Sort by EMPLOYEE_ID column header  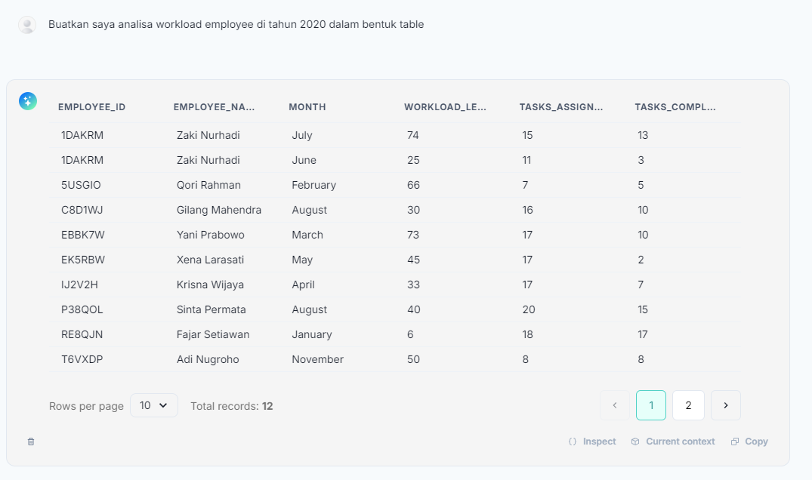tap(91, 107)
